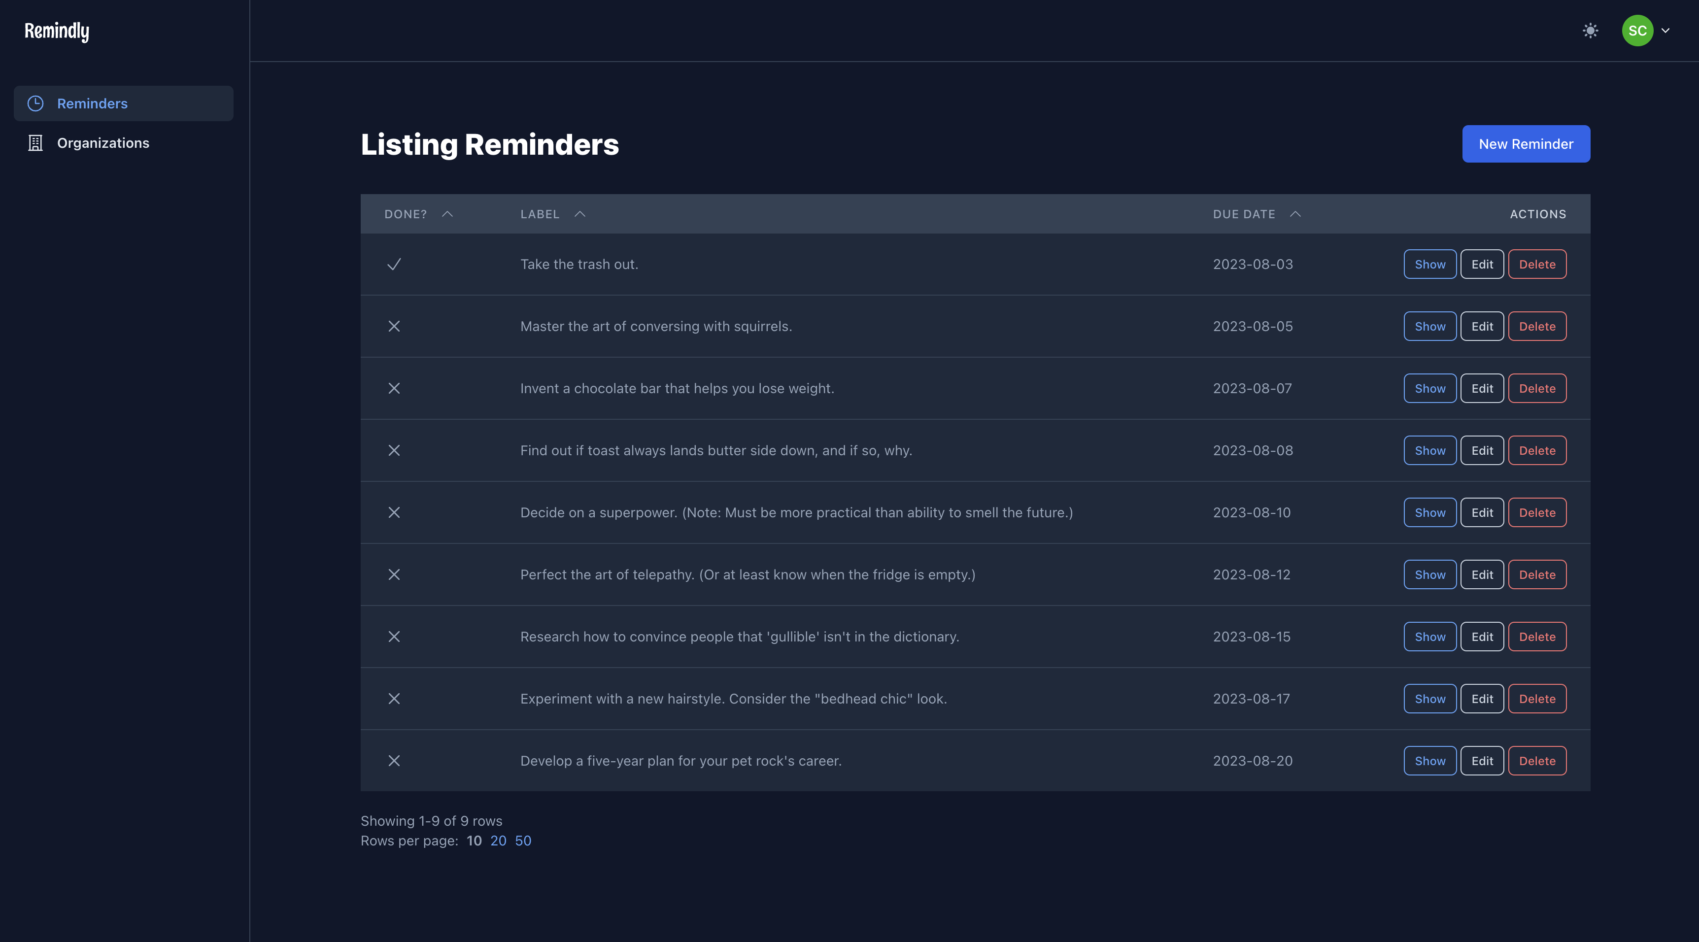Click X mark on pet rock reminder
The height and width of the screenshot is (942, 1699).
394,761
